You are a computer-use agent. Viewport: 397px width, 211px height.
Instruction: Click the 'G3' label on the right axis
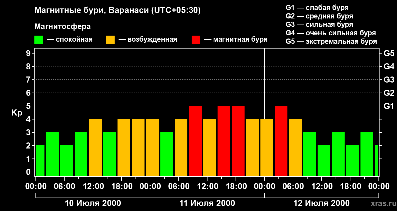click(x=389, y=80)
